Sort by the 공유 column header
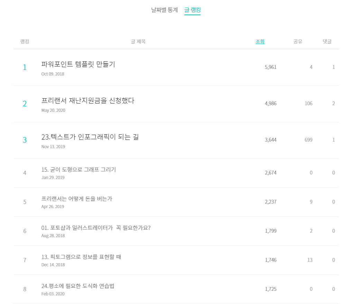 (x=298, y=42)
